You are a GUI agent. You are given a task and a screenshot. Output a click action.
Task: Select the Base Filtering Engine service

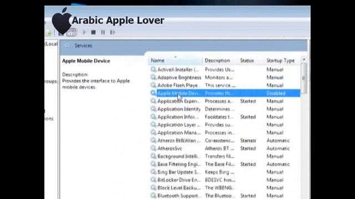click(x=225, y=164)
